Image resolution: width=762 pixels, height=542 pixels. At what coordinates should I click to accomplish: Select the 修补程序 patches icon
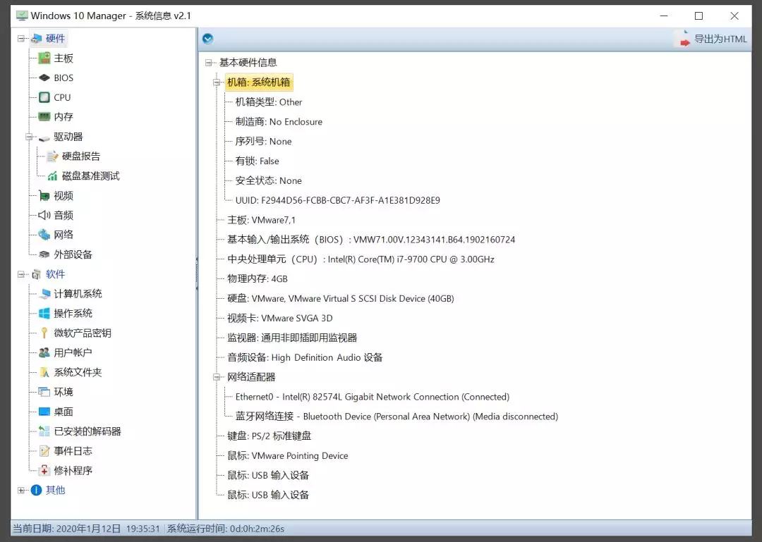(44, 471)
